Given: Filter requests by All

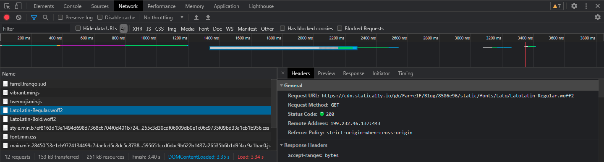Looking at the screenshot, I should click(123, 29).
